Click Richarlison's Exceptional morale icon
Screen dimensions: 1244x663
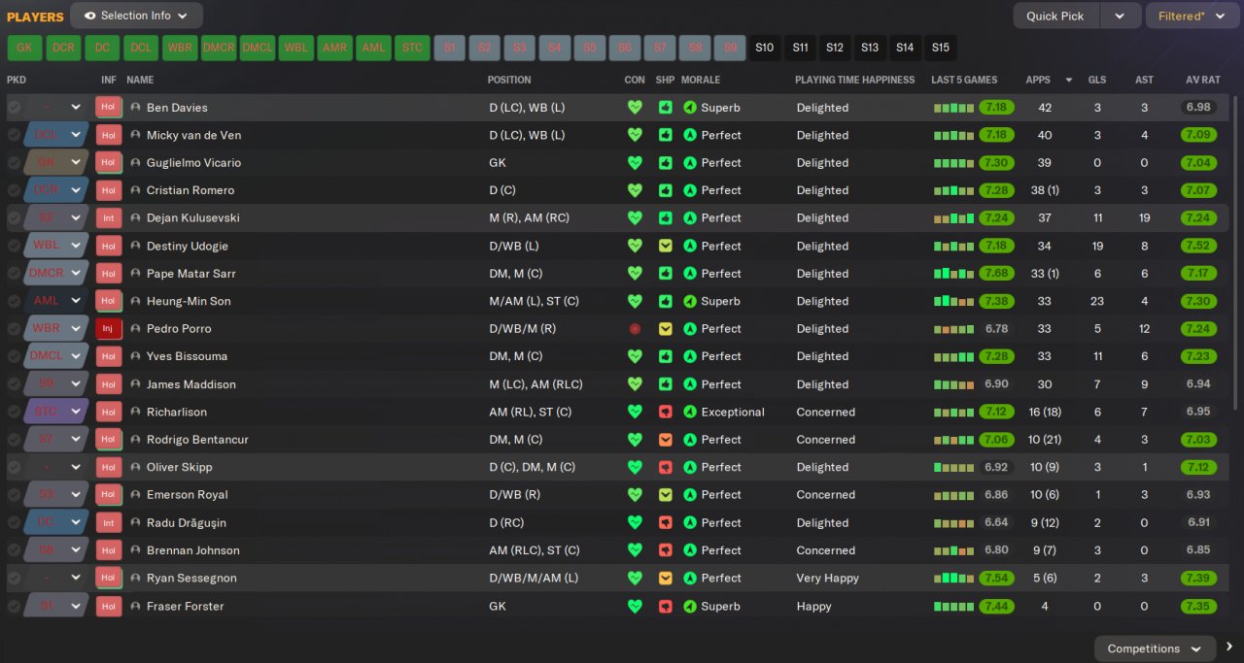pyautogui.click(x=690, y=412)
